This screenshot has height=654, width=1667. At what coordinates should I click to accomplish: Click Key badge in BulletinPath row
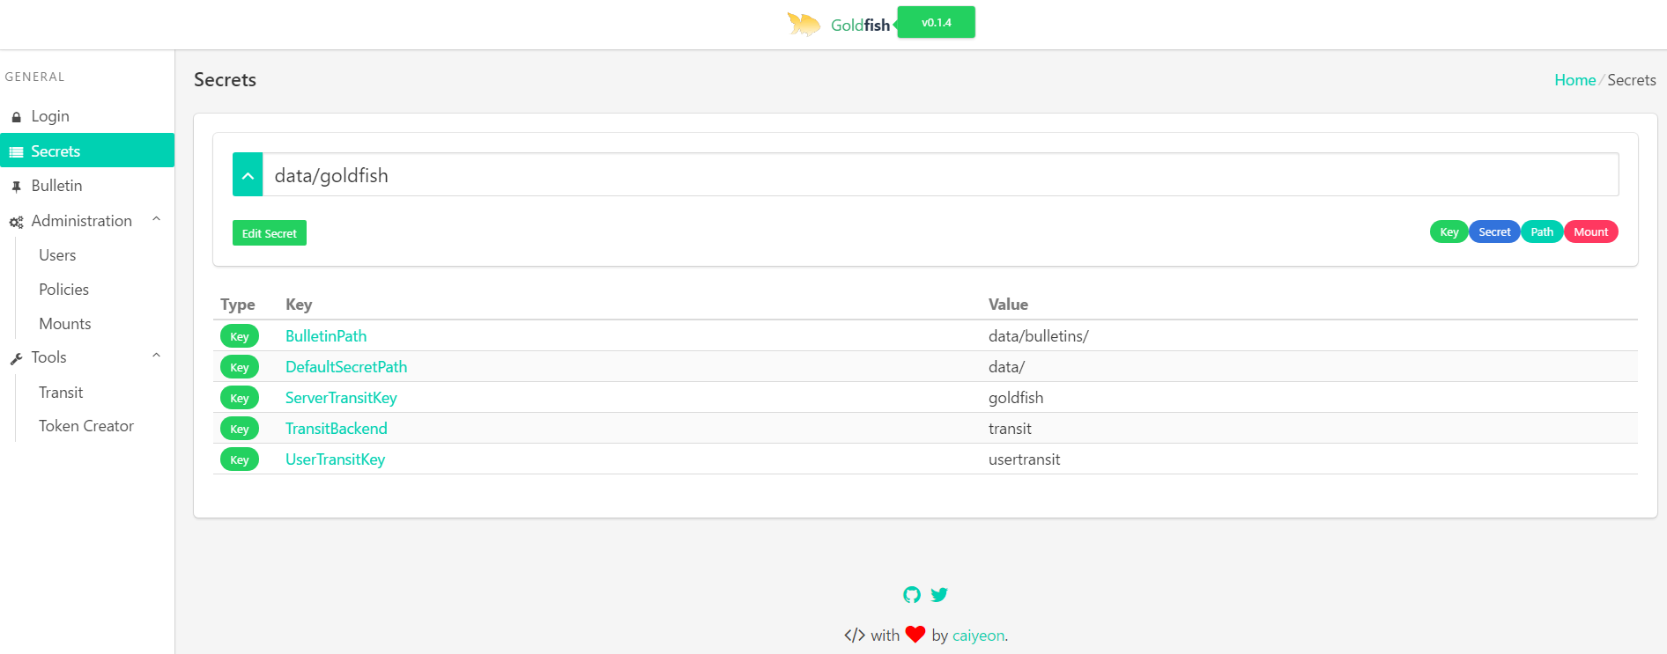pos(240,336)
